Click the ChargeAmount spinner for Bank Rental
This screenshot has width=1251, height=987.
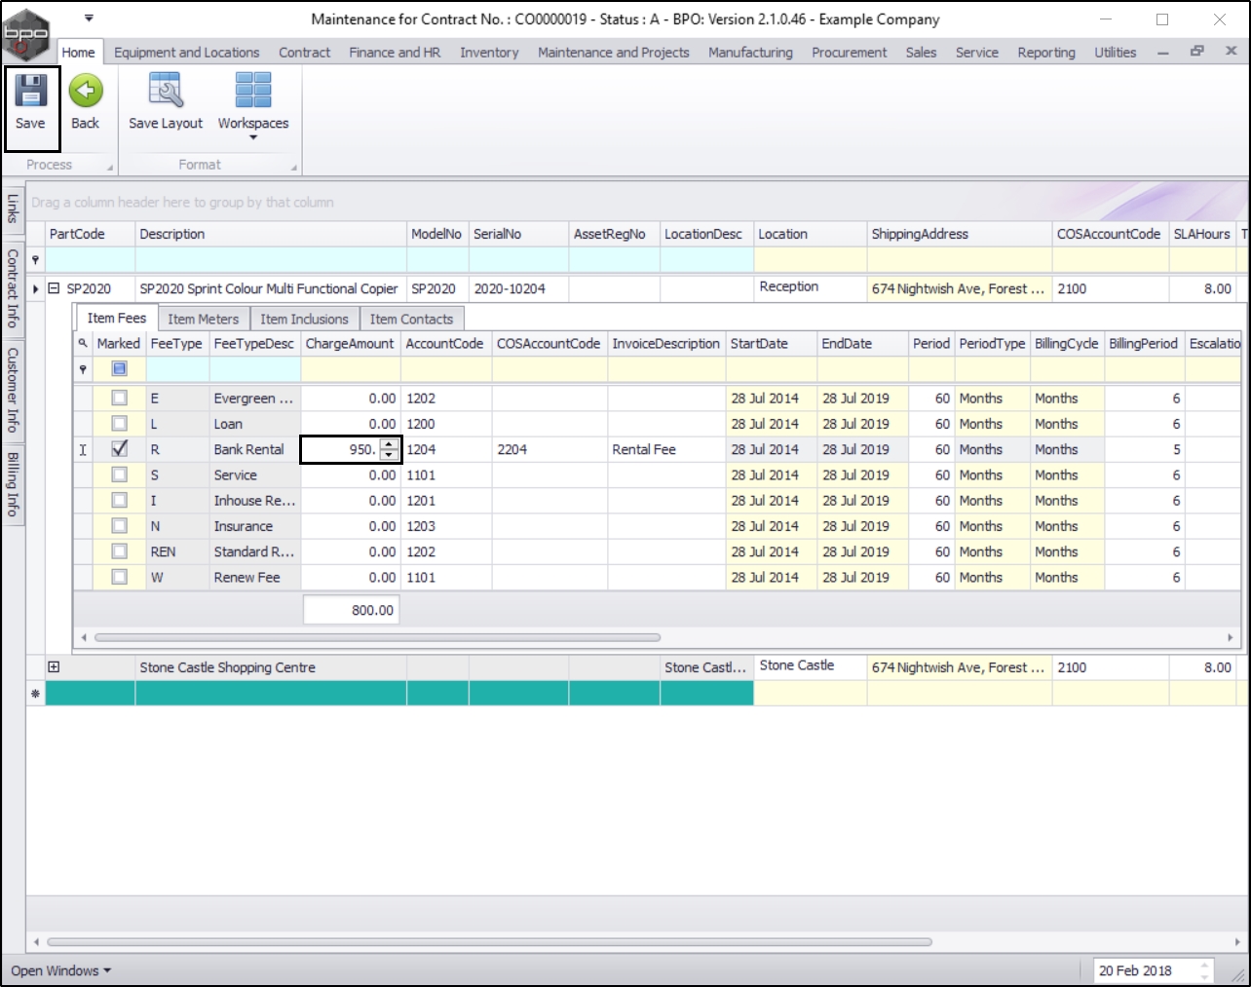point(389,449)
